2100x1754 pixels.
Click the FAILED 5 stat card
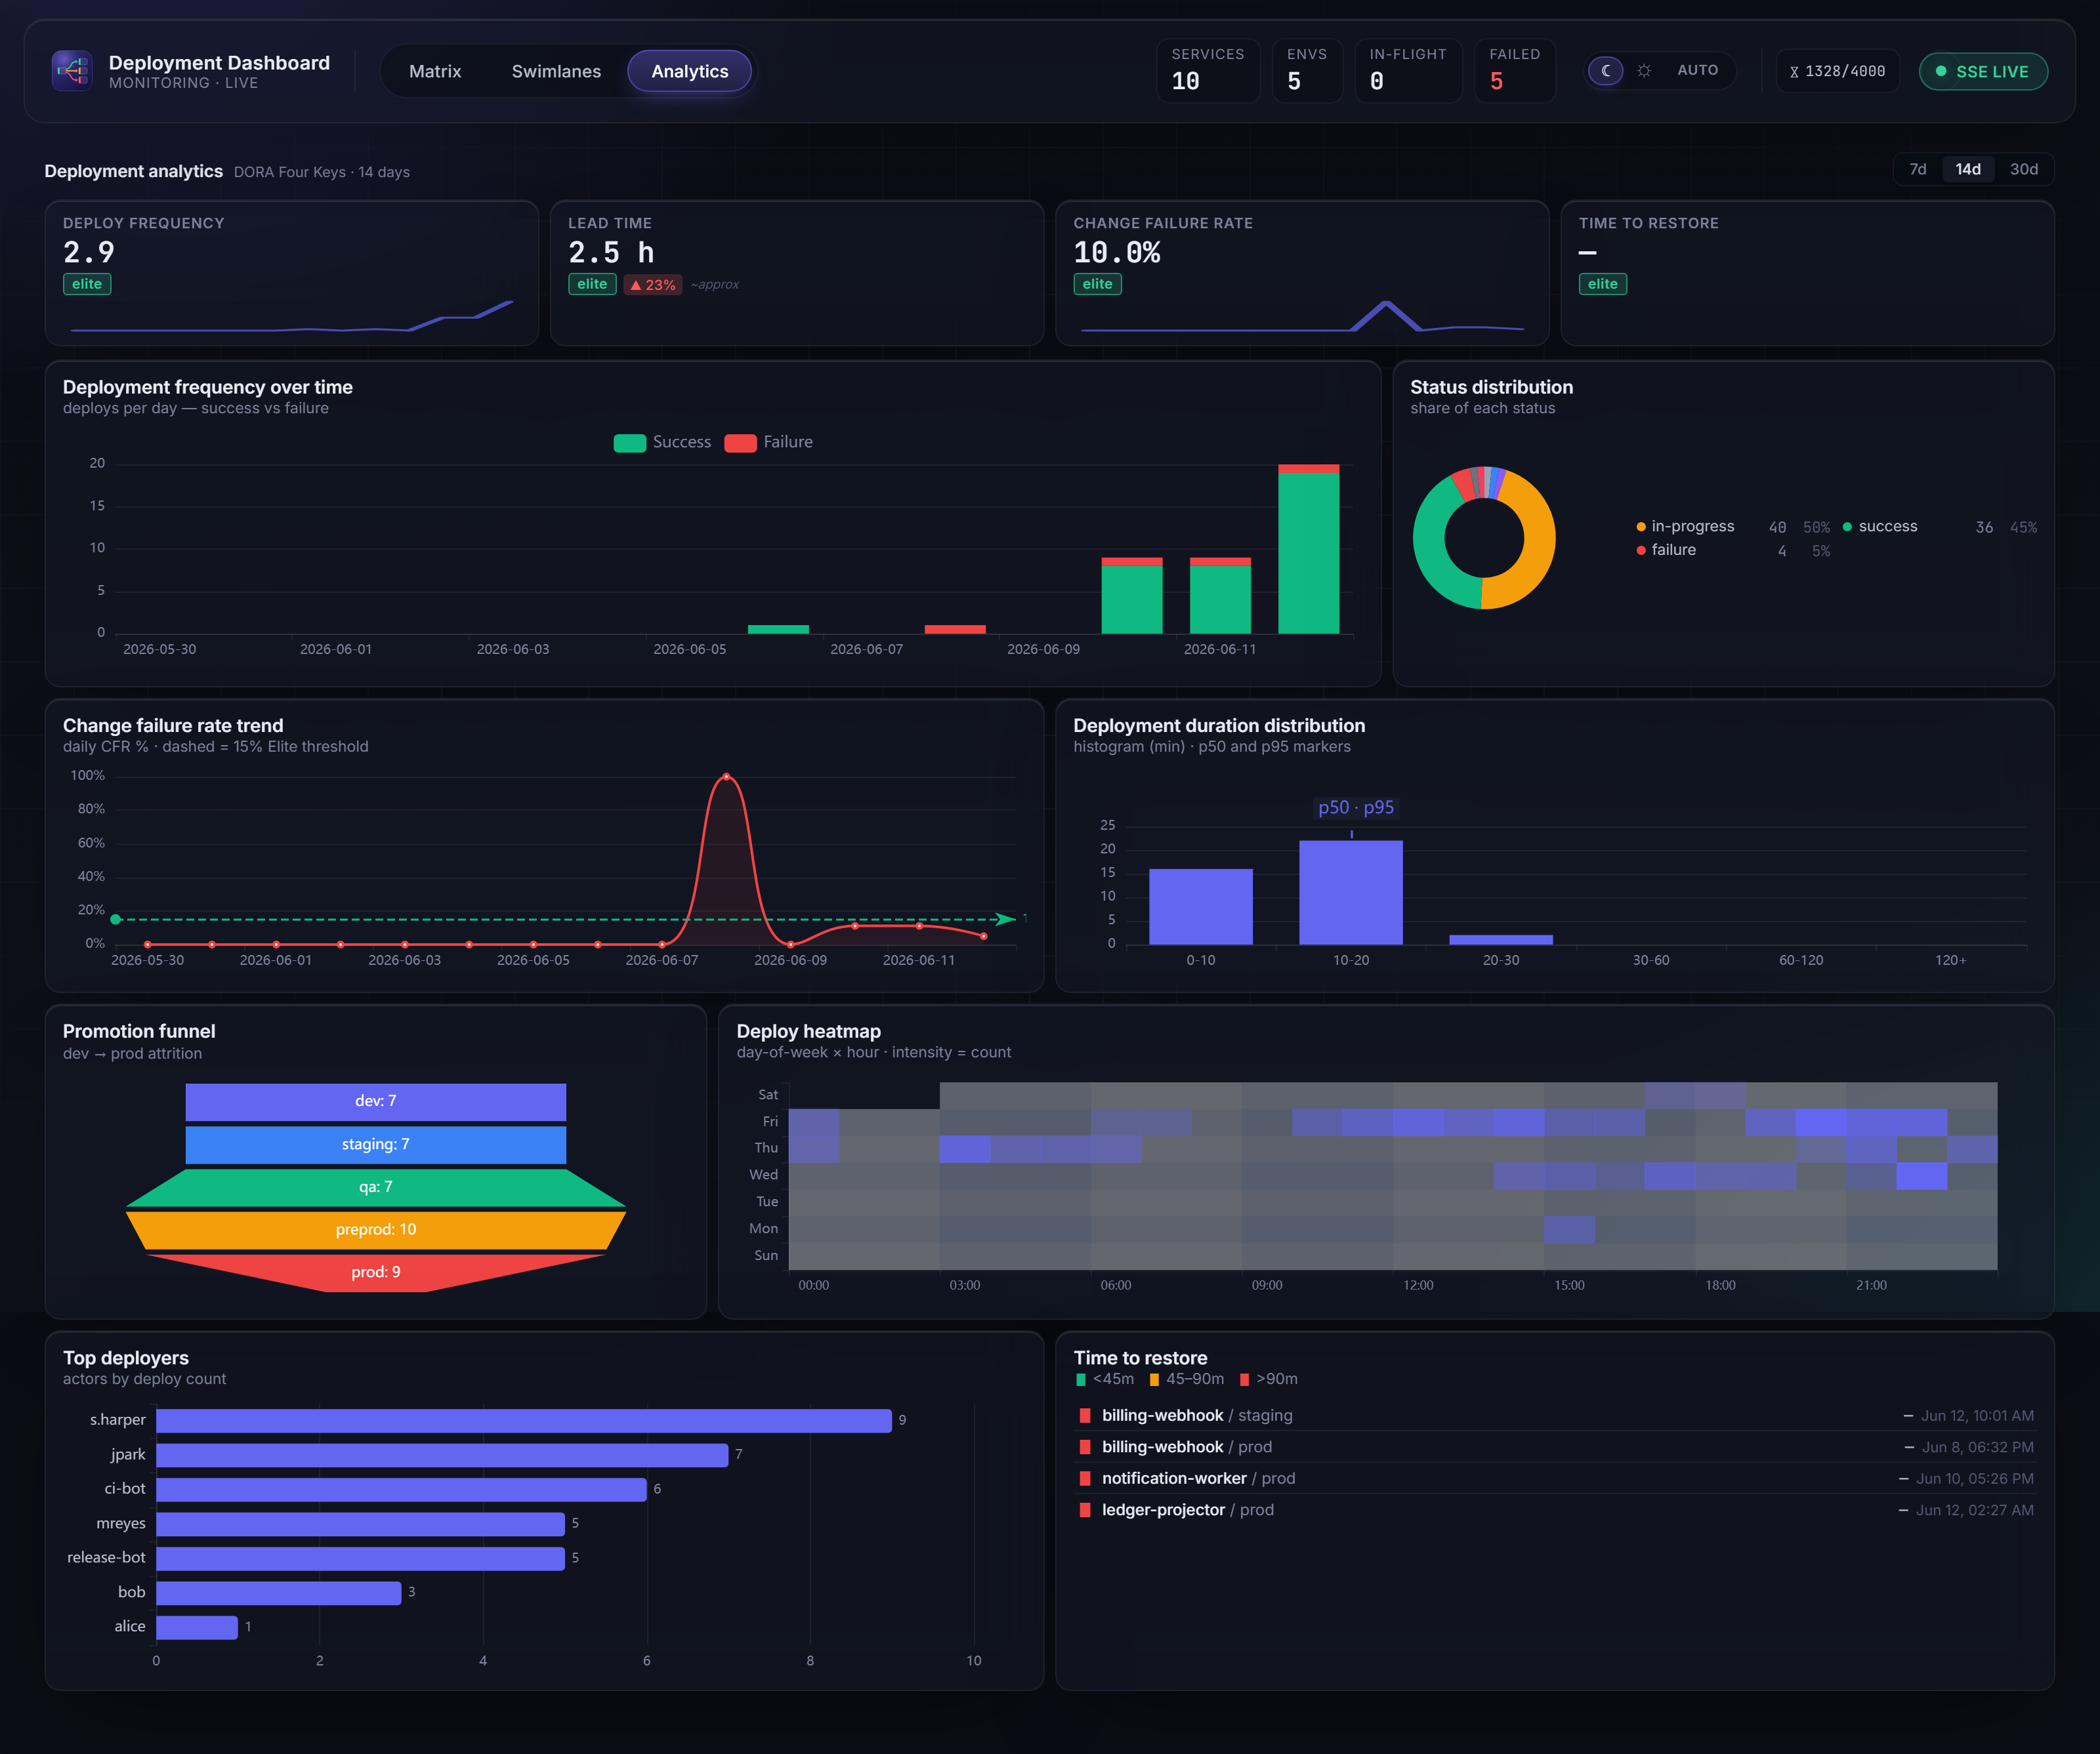(1514, 71)
